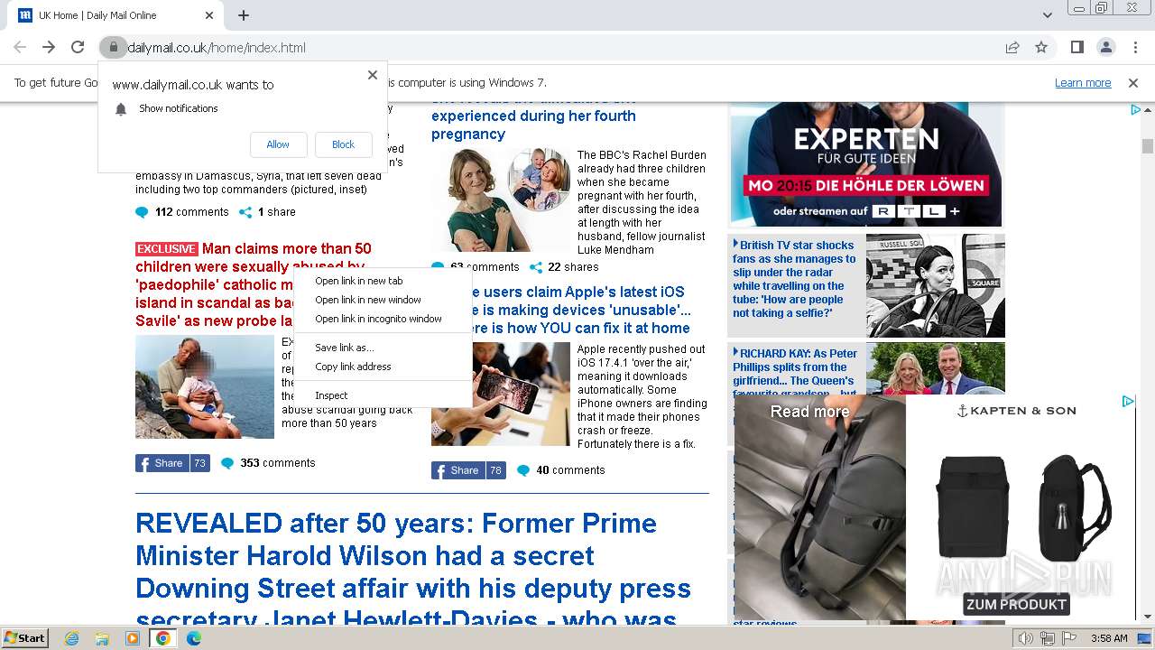Dismiss the Windows 7 infobar

pos(1133,82)
